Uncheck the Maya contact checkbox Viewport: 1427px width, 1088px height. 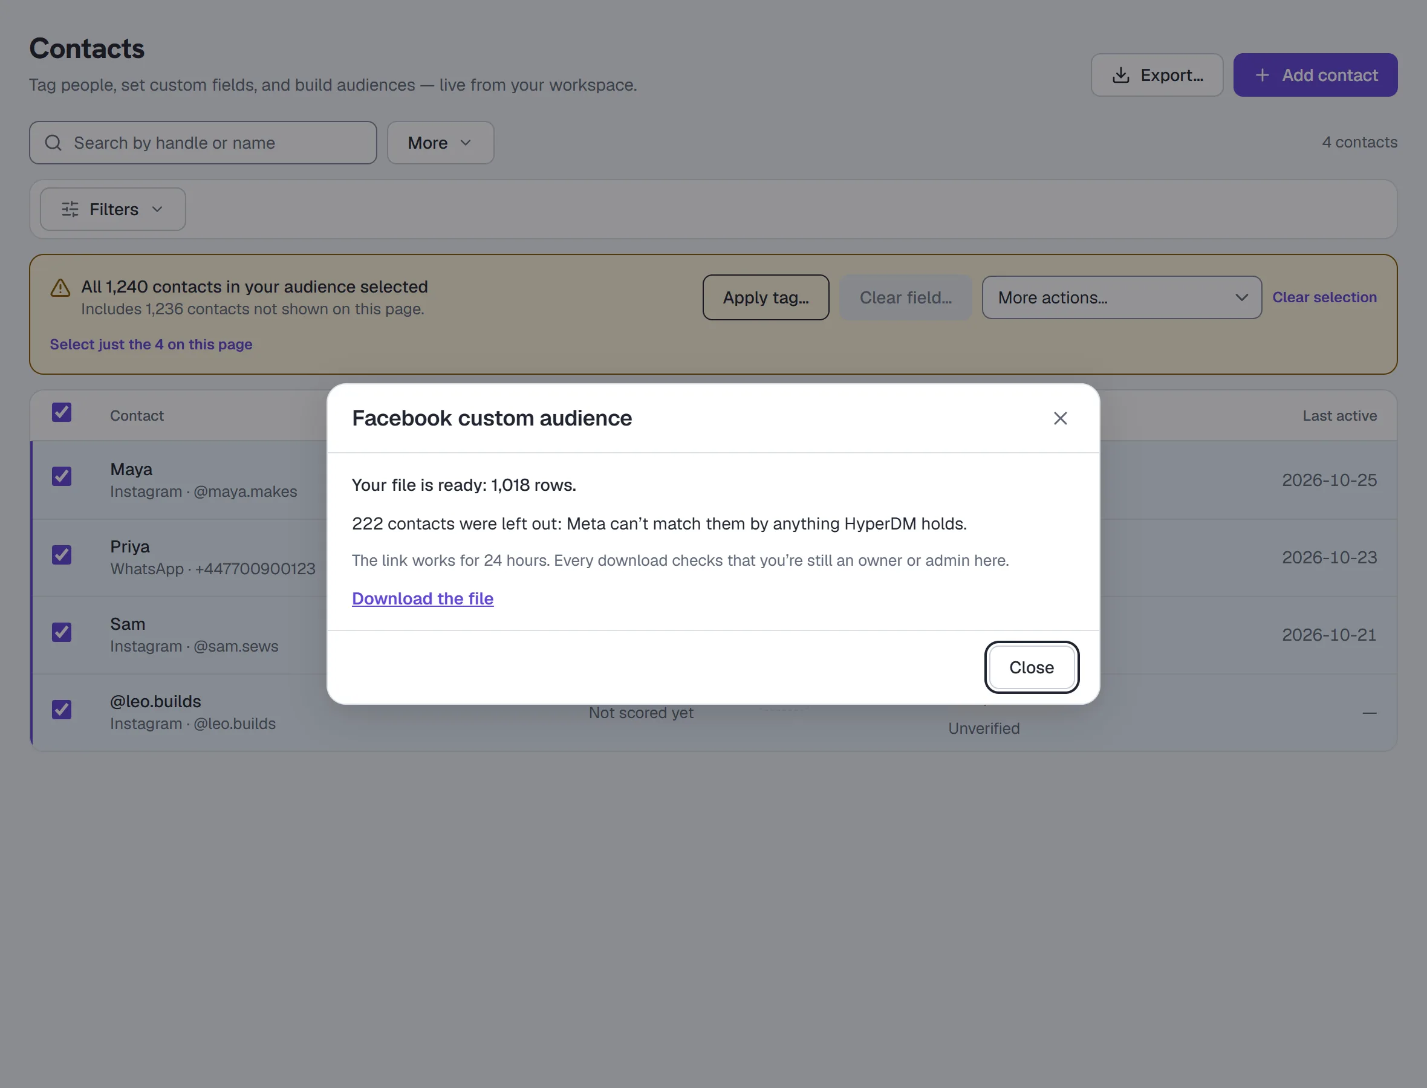point(62,477)
